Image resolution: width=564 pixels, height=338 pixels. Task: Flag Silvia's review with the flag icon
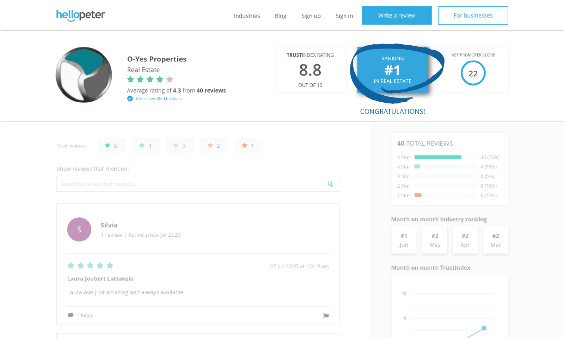tap(326, 316)
